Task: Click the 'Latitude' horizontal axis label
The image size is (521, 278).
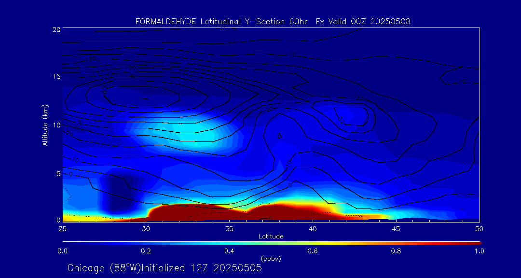Action: click(x=271, y=236)
